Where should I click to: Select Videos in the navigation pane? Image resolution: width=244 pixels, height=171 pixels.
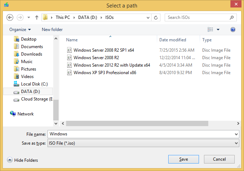click(27, 76)
